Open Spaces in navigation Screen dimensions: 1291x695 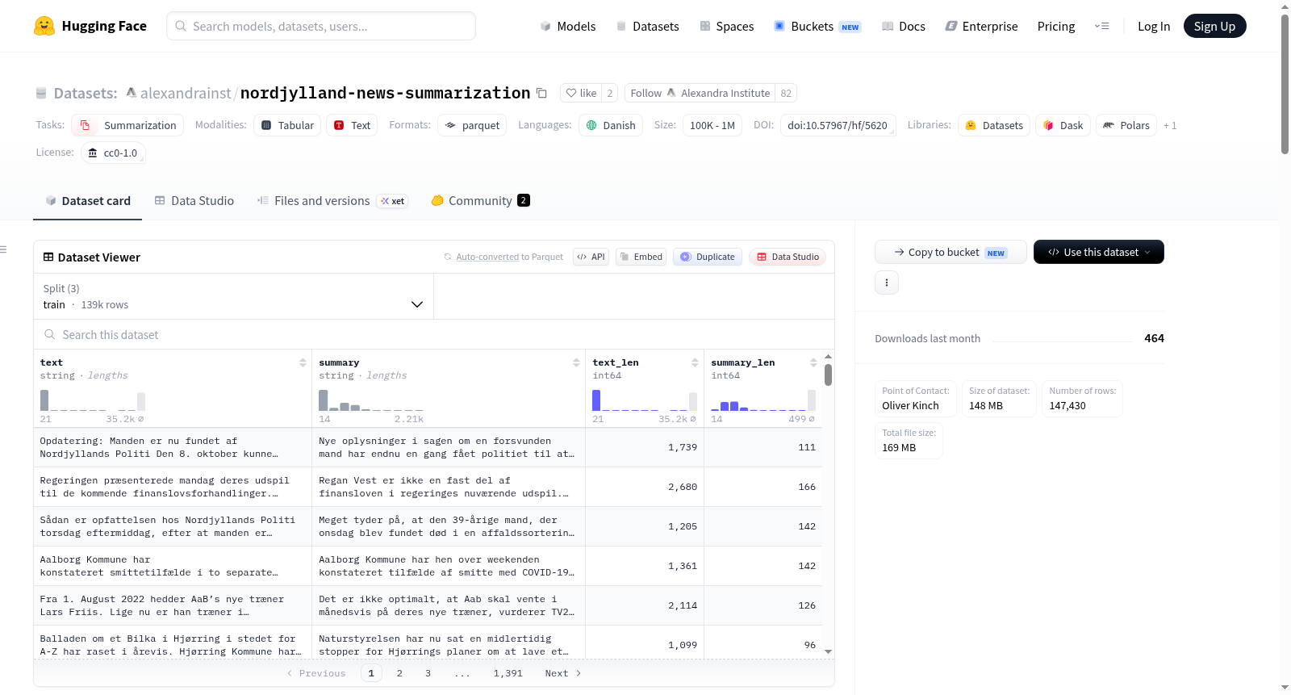pos(726,27)
